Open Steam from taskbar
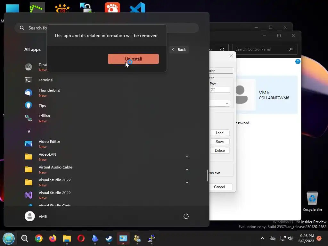The width and height of the screenshot is (328, 246). click(x=109, y=238)
